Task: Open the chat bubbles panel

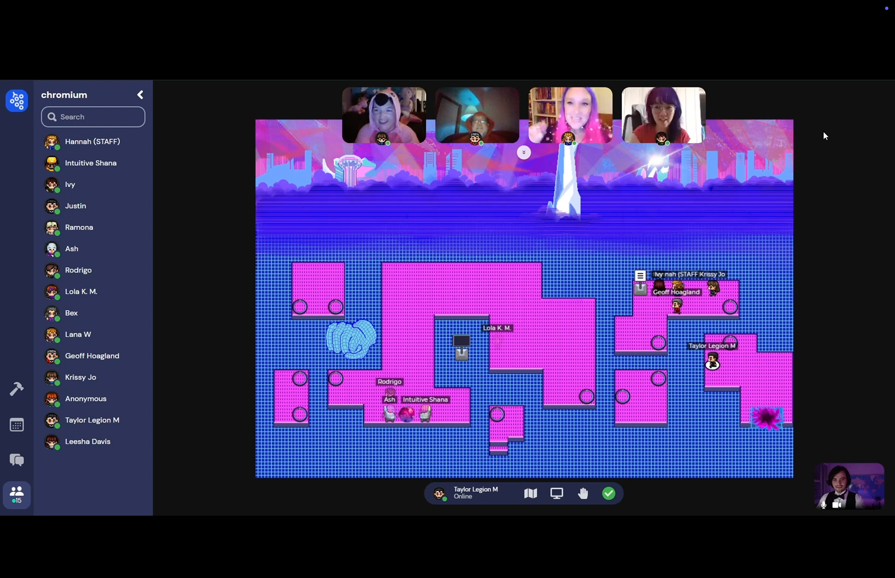Action: click(x=17, y=460)
